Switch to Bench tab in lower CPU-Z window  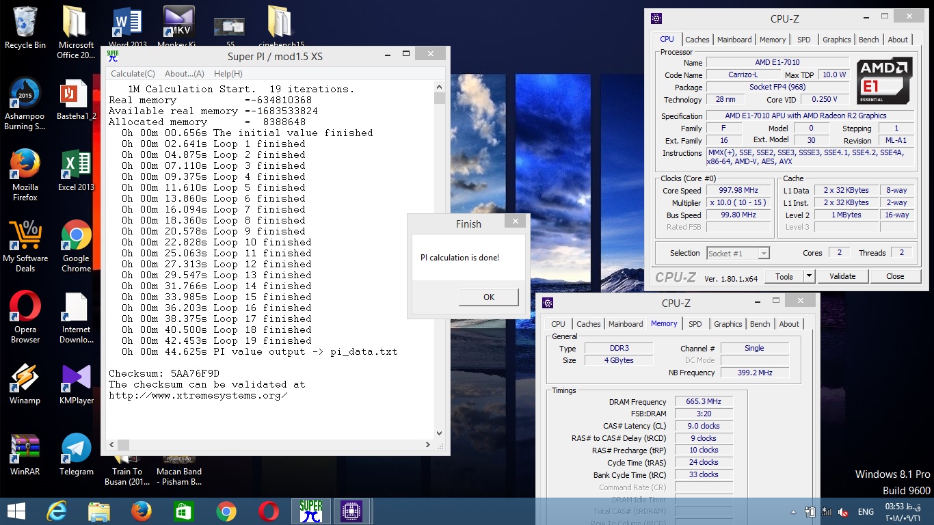760,324
